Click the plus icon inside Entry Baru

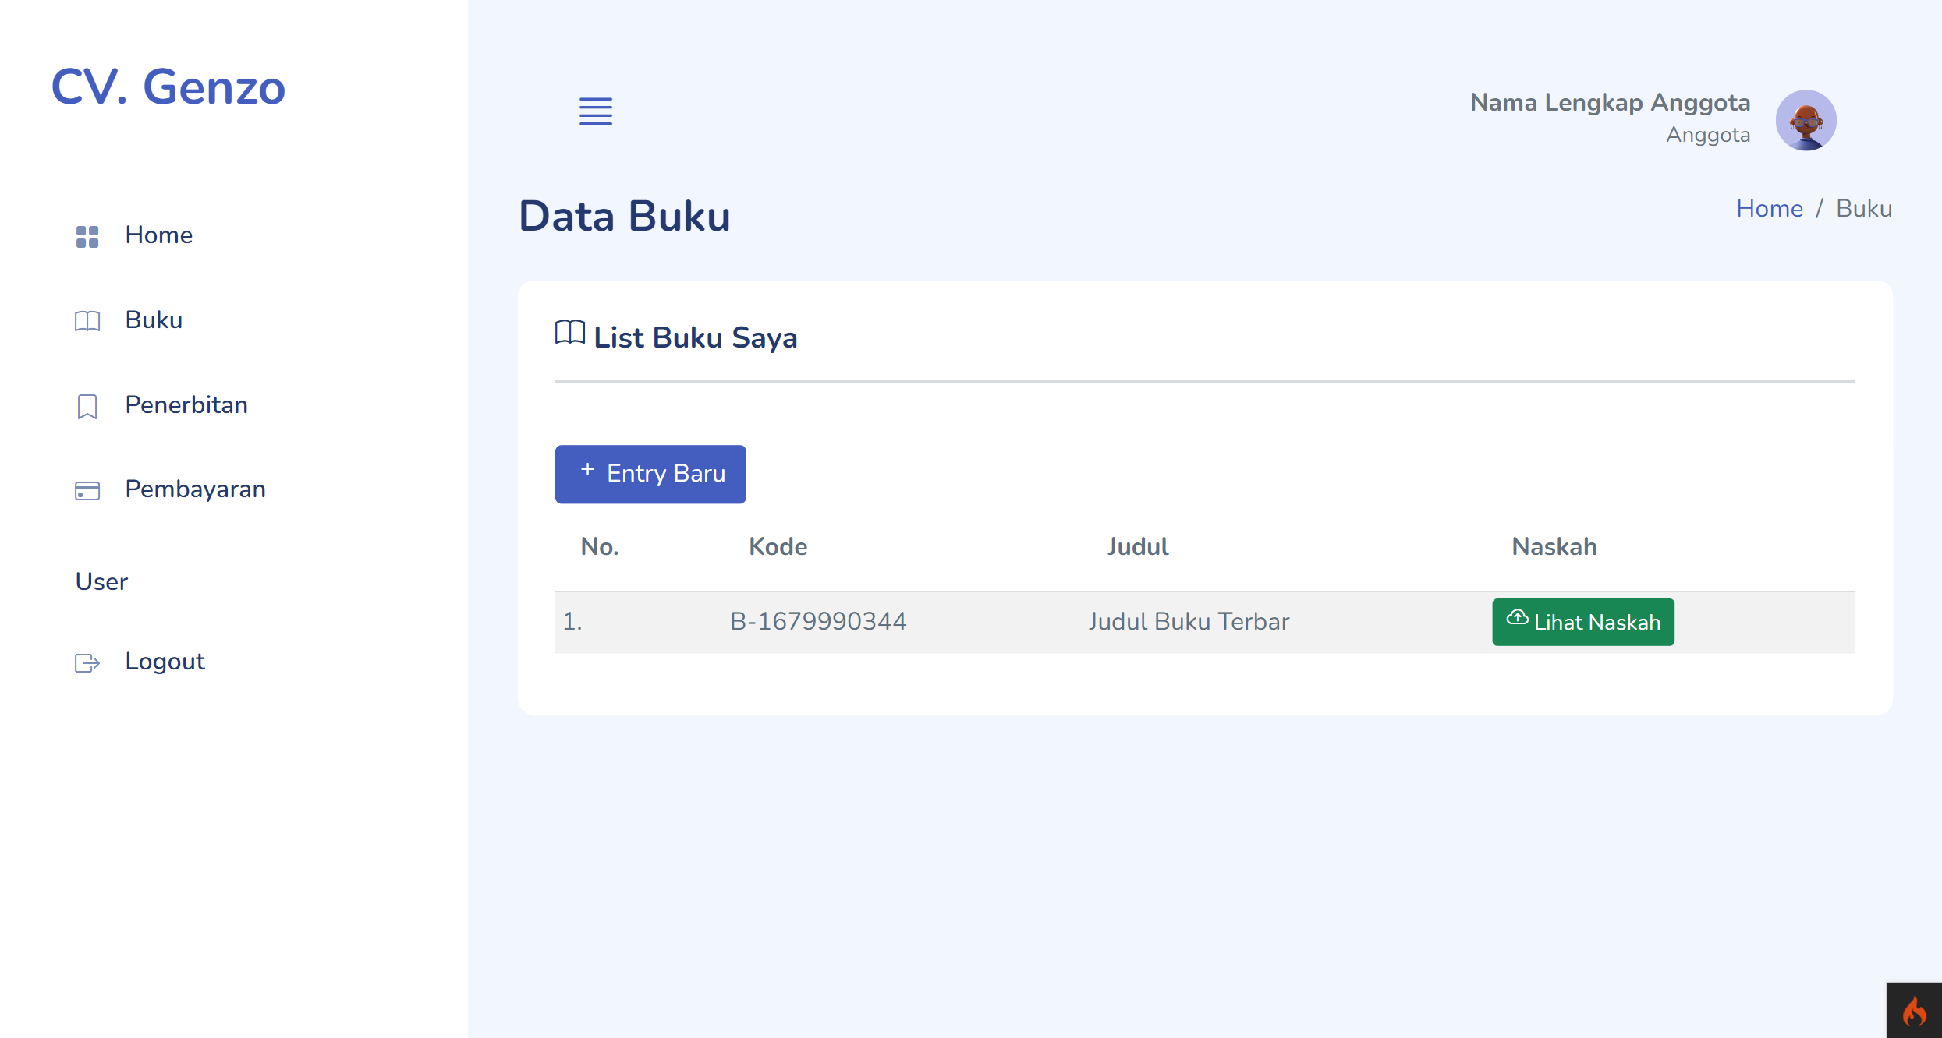coord(587,471)
